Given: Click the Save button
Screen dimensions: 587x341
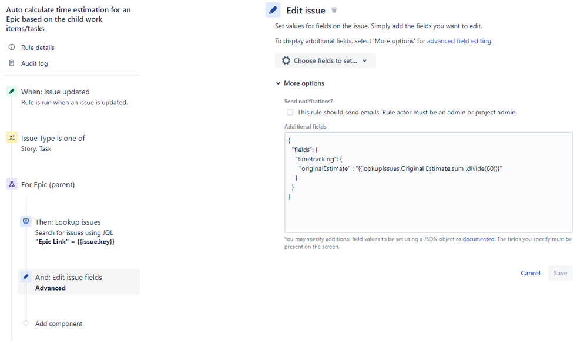Looking at the screenshot, I should [x=560, y=273].
